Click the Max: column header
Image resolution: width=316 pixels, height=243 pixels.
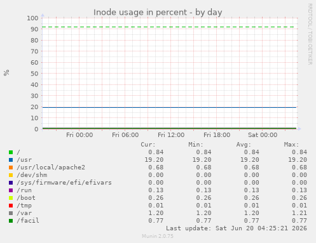click(291, 145)
